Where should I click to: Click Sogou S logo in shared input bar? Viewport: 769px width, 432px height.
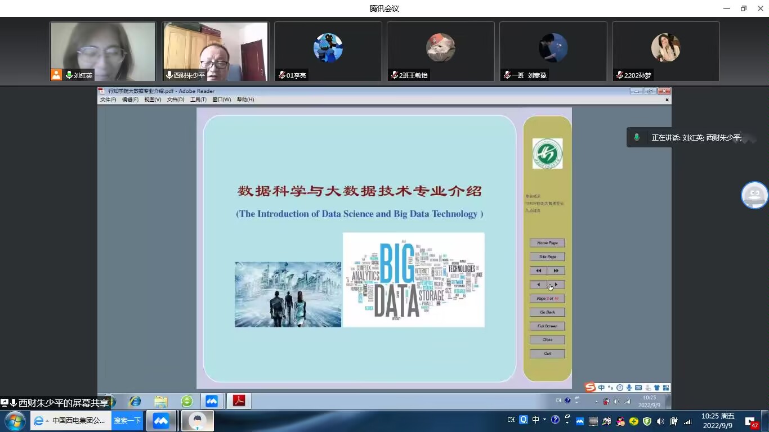coord(590,387)
